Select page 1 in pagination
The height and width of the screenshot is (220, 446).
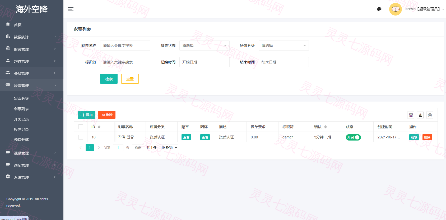tap(90, 148)
